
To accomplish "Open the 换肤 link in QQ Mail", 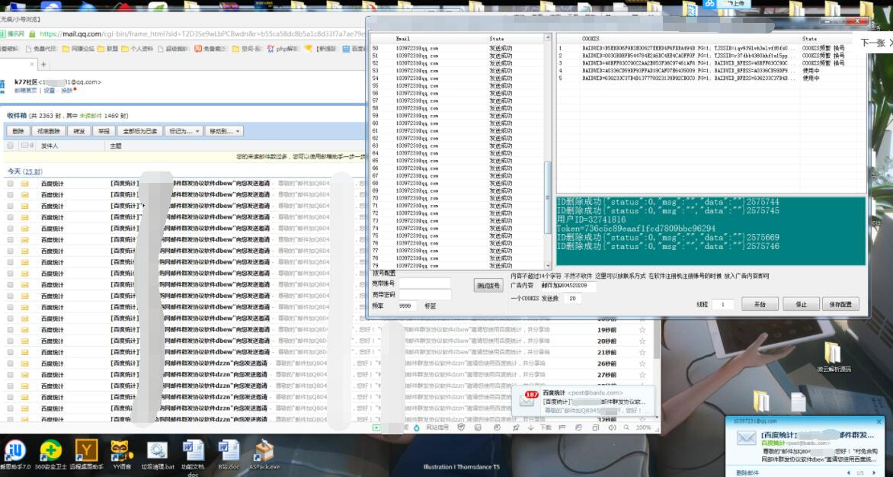I will (x=66, y=91).
